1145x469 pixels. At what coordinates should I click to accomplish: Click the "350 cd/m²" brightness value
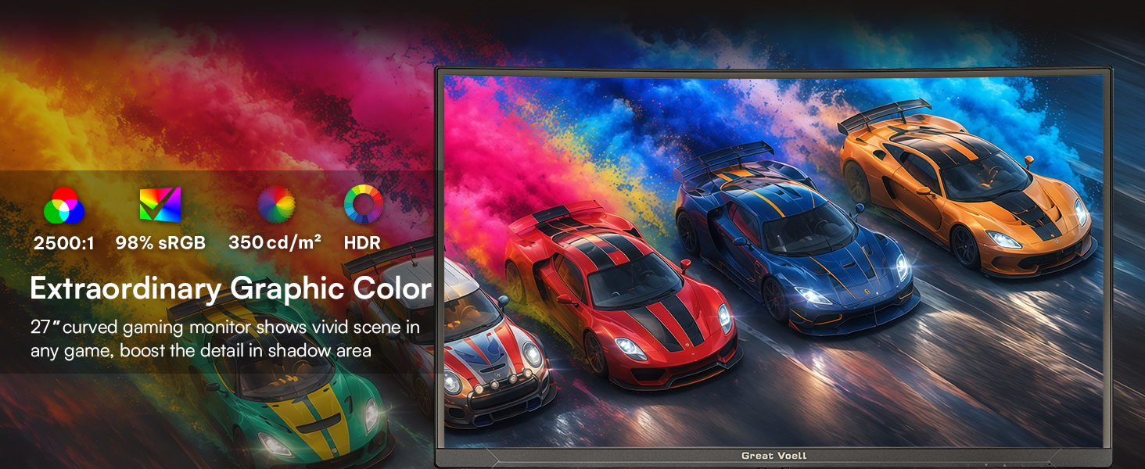275,242
